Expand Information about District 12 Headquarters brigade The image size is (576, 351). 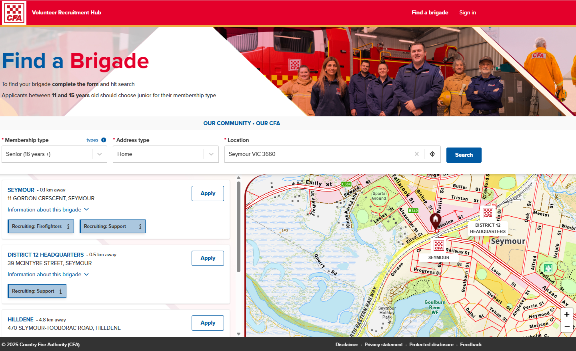pyautogui.click(x=48, y=274)
